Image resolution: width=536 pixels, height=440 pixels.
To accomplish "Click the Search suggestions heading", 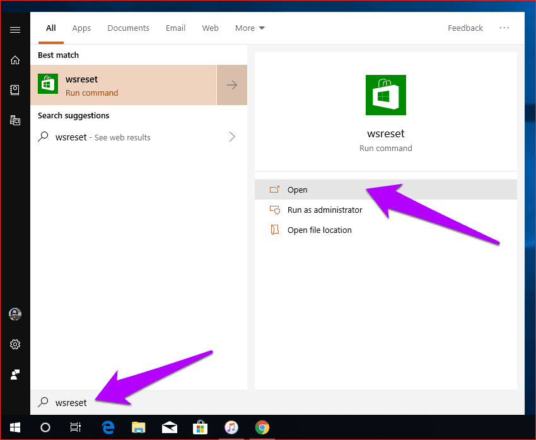I will (x=74, y=115).
